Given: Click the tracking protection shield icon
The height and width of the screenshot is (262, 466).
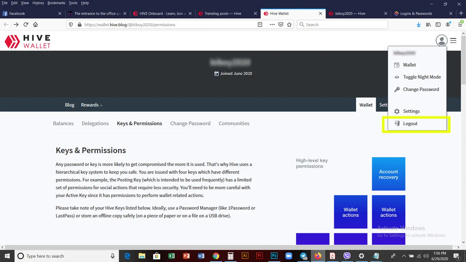Looking at the screenshot, I should tap(71, 25).
